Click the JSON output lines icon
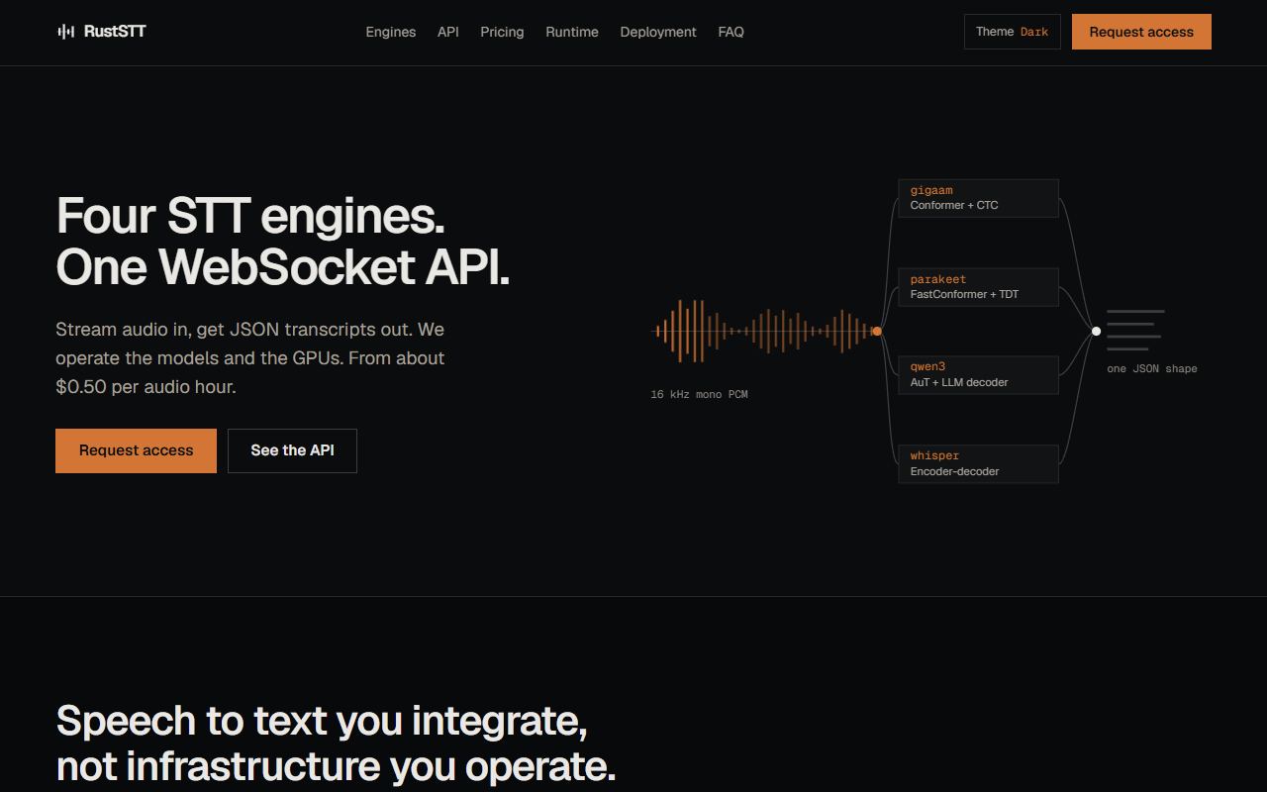Viewport: 1267px width, 792px height. tap(1135, 330)
